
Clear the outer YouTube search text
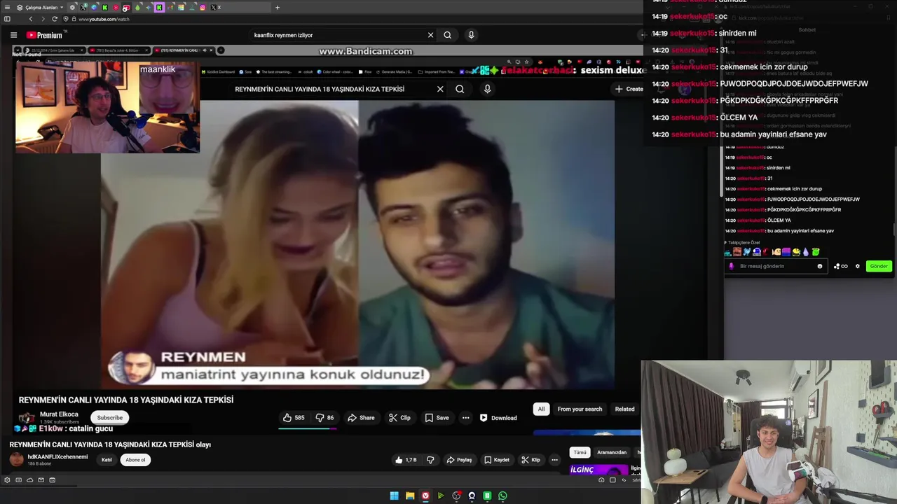430,35
